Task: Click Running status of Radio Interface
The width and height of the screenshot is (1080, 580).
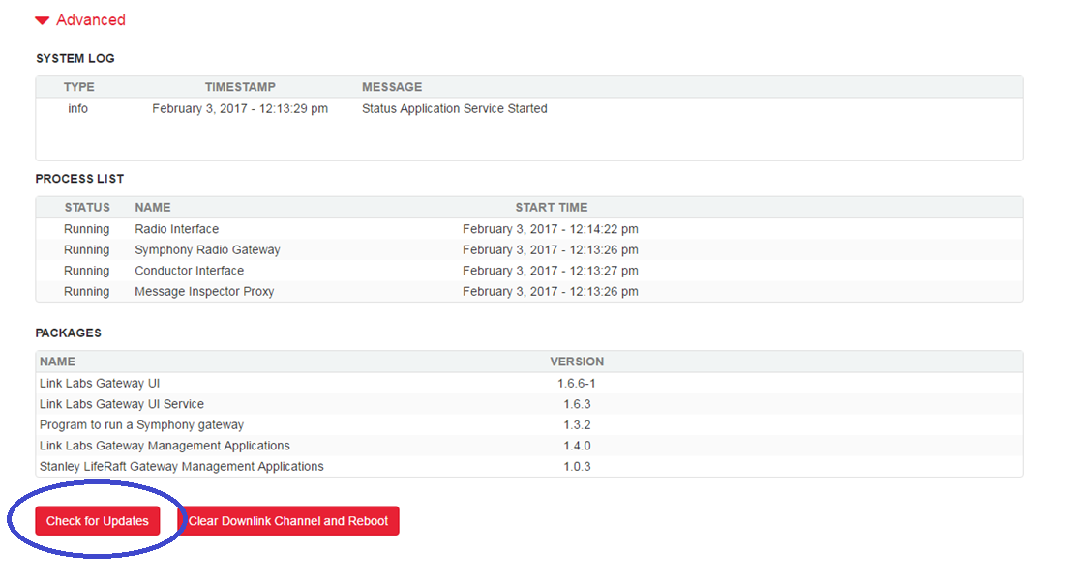Action: click(x=87, y=229)
